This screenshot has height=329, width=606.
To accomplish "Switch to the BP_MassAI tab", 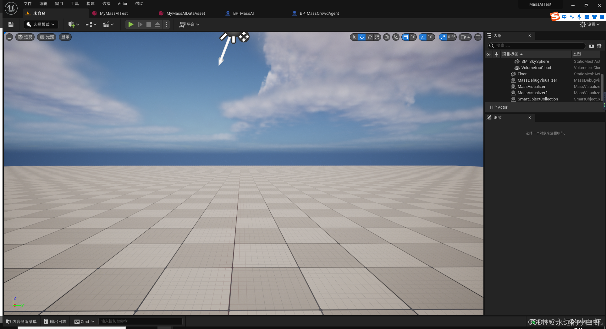I will [243, 13].
